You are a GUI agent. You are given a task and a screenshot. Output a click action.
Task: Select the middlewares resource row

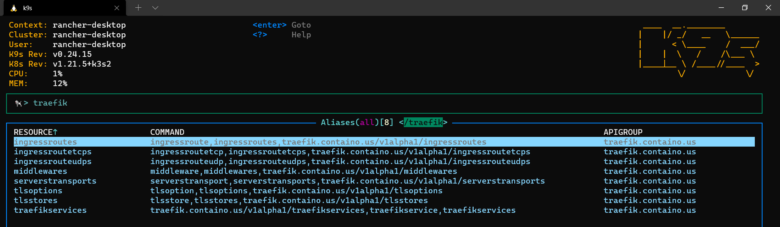tap(384, 171)
